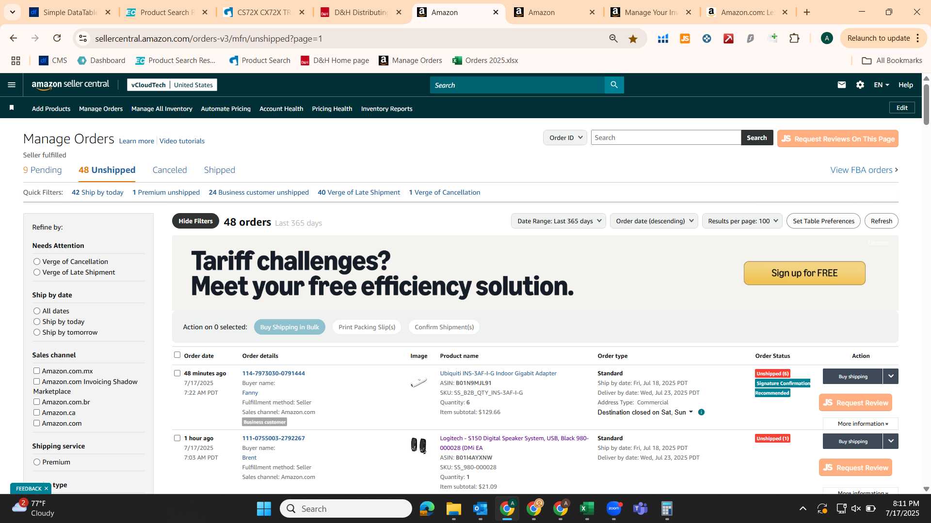Tick the checkbox for order 111-0755003-2792267
Image resolution: width=931 pixels, height=523 pixels.
pyautogui.click(x=177, y=438)
